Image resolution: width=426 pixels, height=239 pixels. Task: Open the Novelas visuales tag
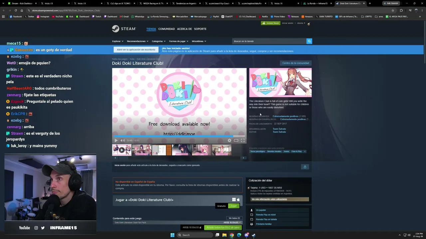[x=274, y=151]
